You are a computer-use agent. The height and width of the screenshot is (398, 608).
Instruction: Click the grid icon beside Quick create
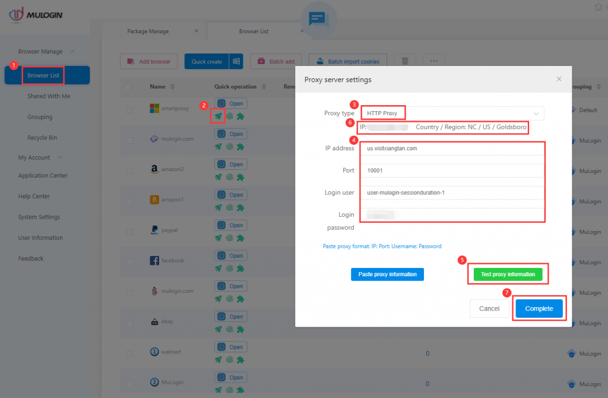[x=236, y=61]
